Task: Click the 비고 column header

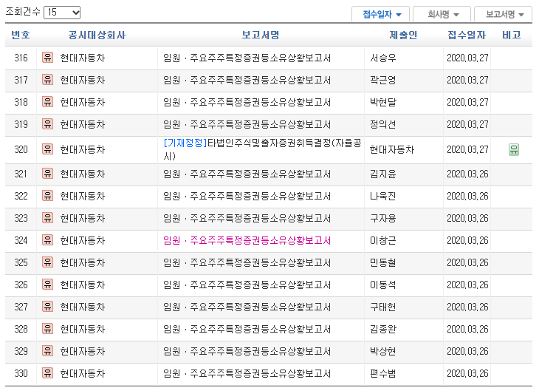Action: pos(512,35)
